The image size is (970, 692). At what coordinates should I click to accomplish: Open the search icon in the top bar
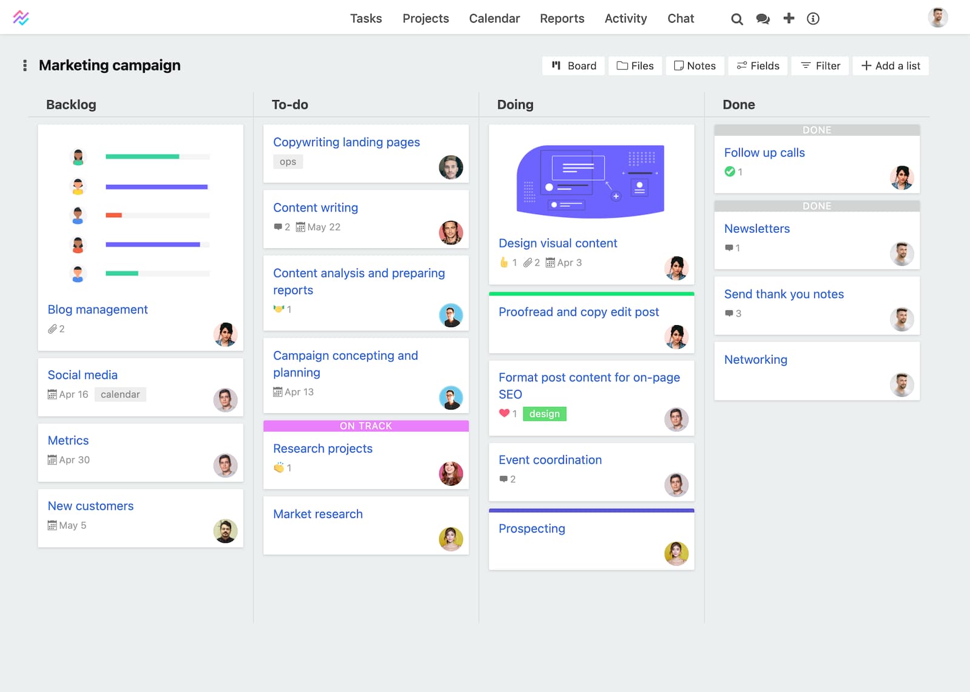[x=736, y=19]
